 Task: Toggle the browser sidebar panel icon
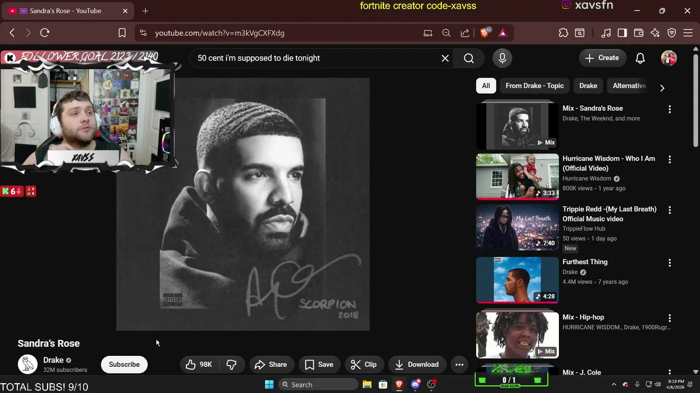(x=622, y=33)
